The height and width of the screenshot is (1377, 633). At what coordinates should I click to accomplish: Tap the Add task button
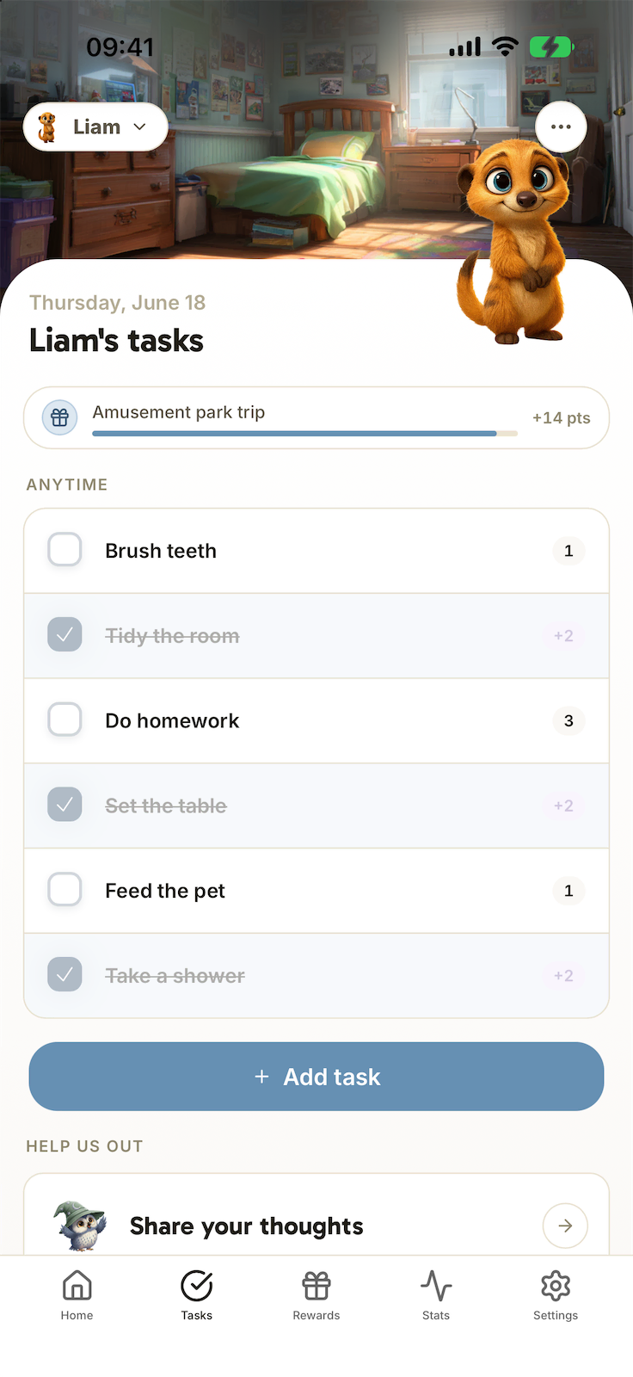tap(316, 1077)
